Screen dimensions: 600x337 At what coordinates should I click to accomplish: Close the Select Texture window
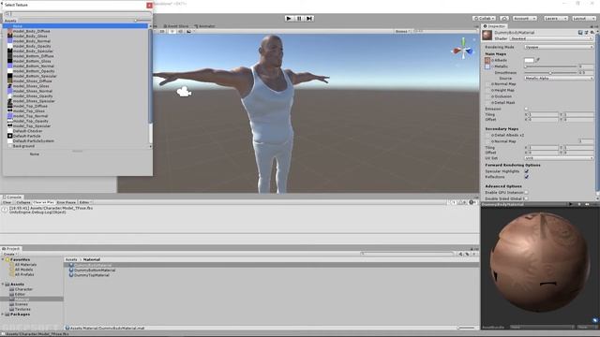coord(149,6)
